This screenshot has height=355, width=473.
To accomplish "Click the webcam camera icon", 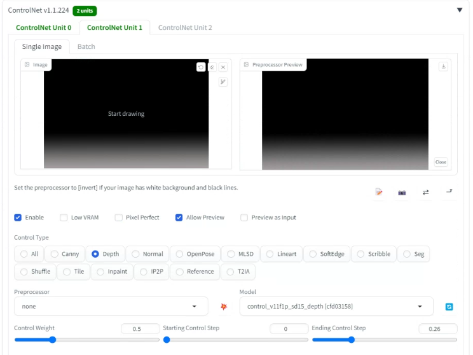I will (402, 192).
